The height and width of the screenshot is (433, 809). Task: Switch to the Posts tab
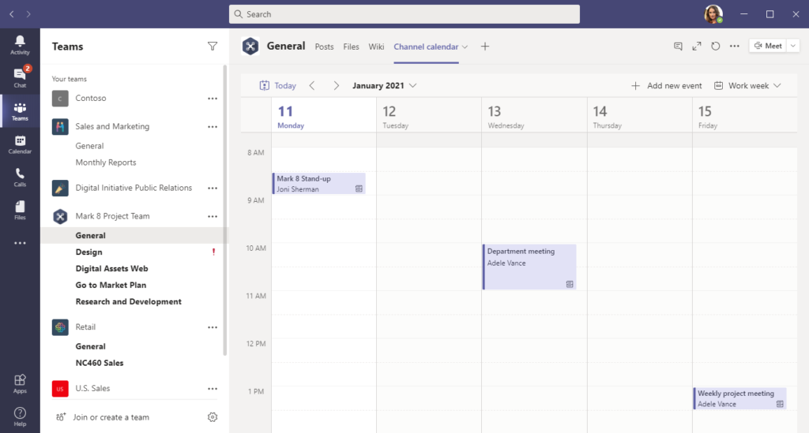(x=324, y=47)
